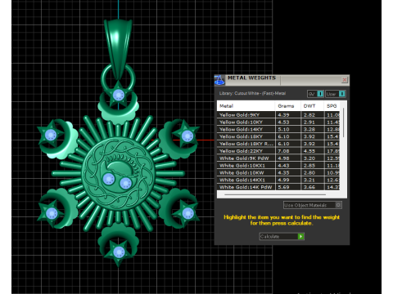Select the Yellow Gold:18KY row

278,136
